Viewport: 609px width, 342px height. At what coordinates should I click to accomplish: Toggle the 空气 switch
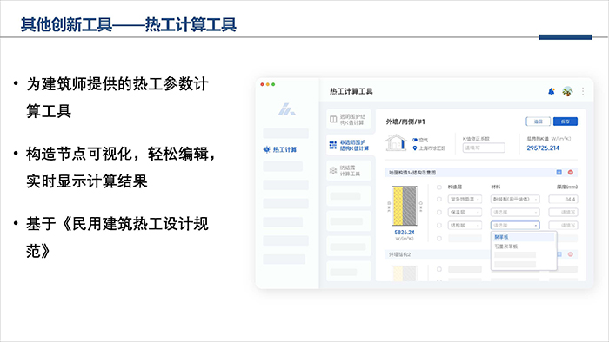click(415, 140)
